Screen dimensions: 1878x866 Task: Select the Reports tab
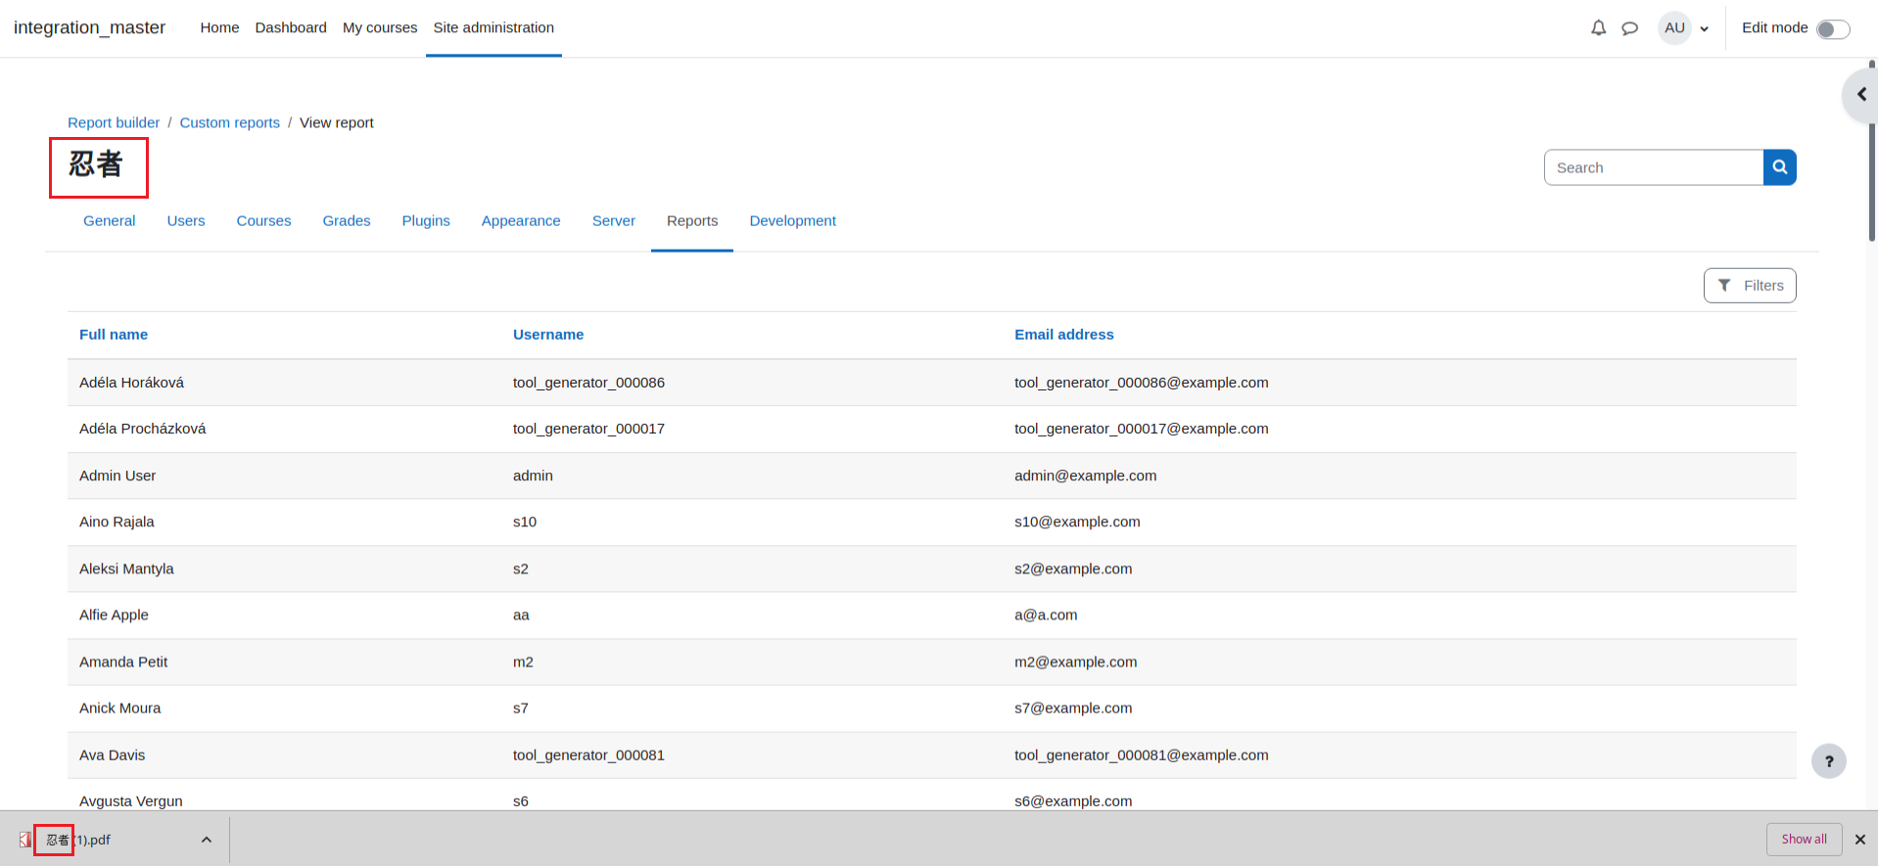tap(692, 221)
